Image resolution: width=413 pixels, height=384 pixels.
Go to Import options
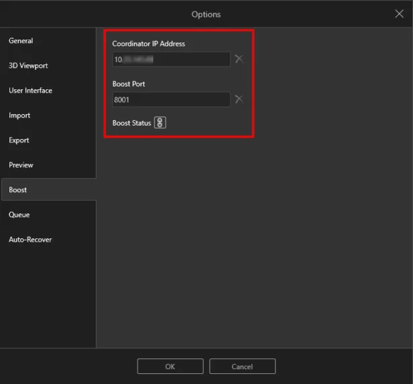tap(19, 115)
